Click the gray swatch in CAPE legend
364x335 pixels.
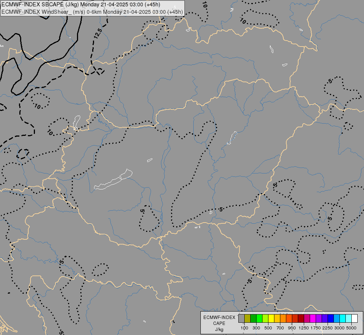[241, 318]
